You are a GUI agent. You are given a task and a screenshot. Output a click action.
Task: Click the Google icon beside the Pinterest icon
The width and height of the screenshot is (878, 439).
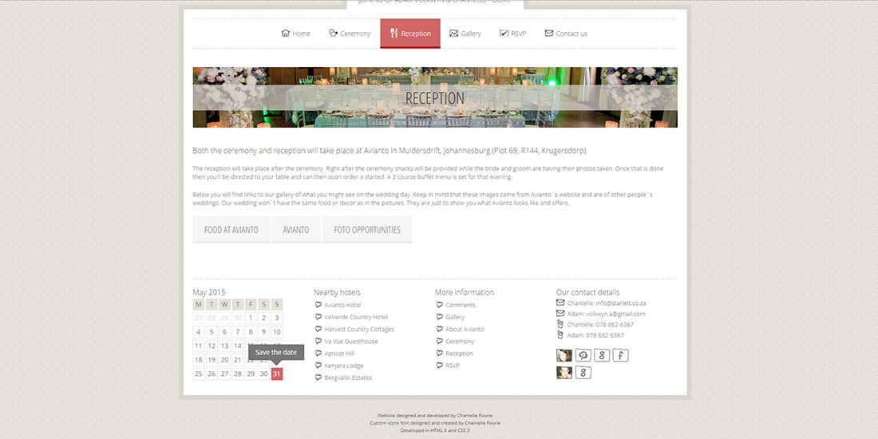coord(603,356)
